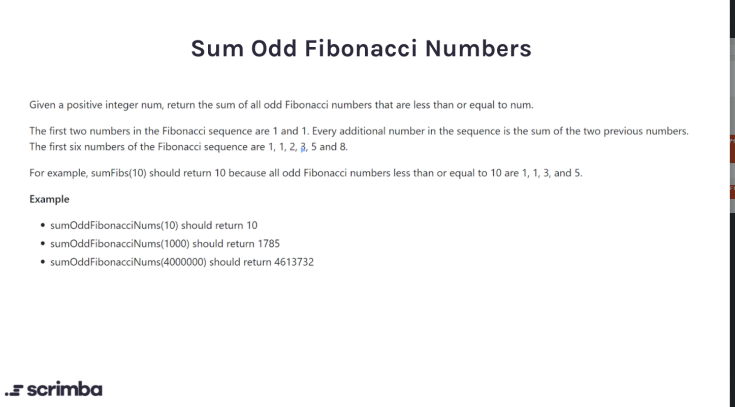Screen dimensions: 735x407
Task: Click the dark area at top-right edge
Action: 732,19
